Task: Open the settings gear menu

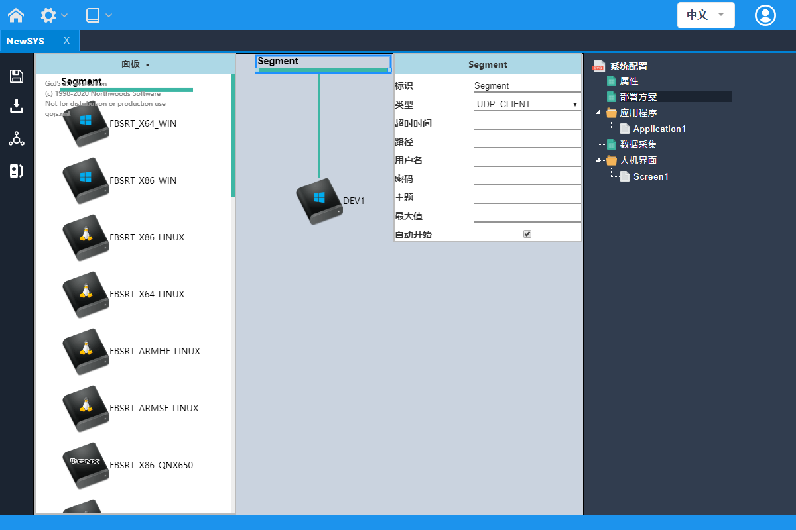Action: pyautogui.click(x=48, y=15)
